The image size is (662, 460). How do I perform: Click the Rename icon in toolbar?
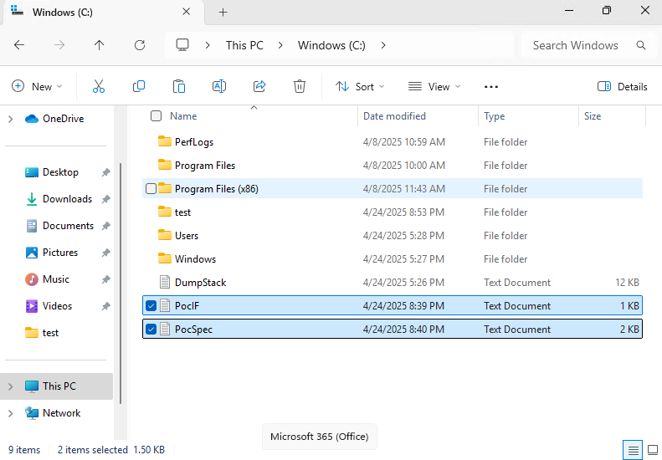pos(219,86)
